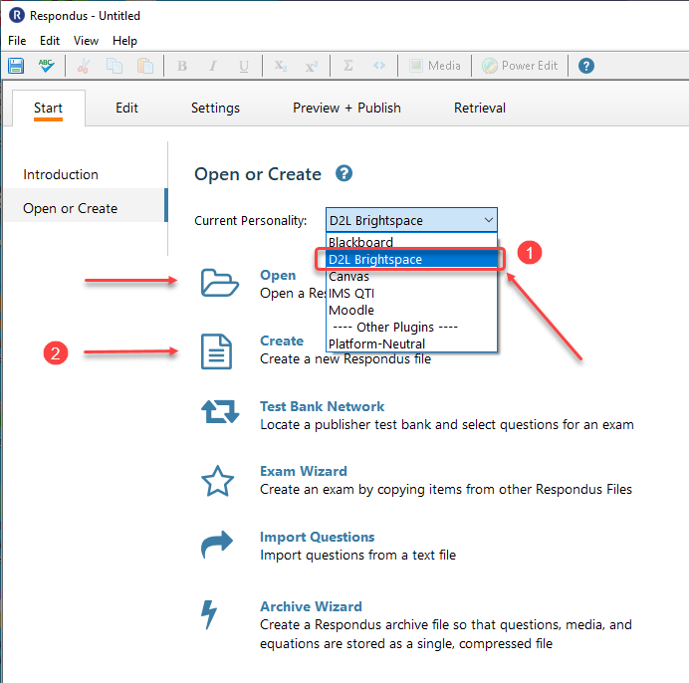Screen dimensions: 689x683
Task: Click the Exam Wizard star icon
Action: tap(217, 481)
